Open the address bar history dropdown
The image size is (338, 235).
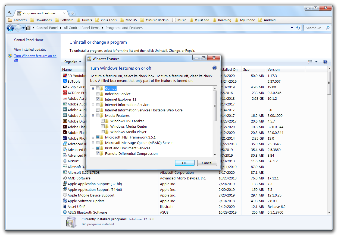292,28
